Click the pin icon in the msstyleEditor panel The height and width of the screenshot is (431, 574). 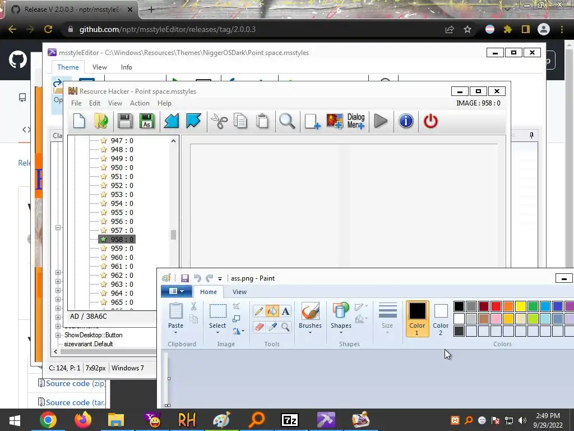point(531,136)
